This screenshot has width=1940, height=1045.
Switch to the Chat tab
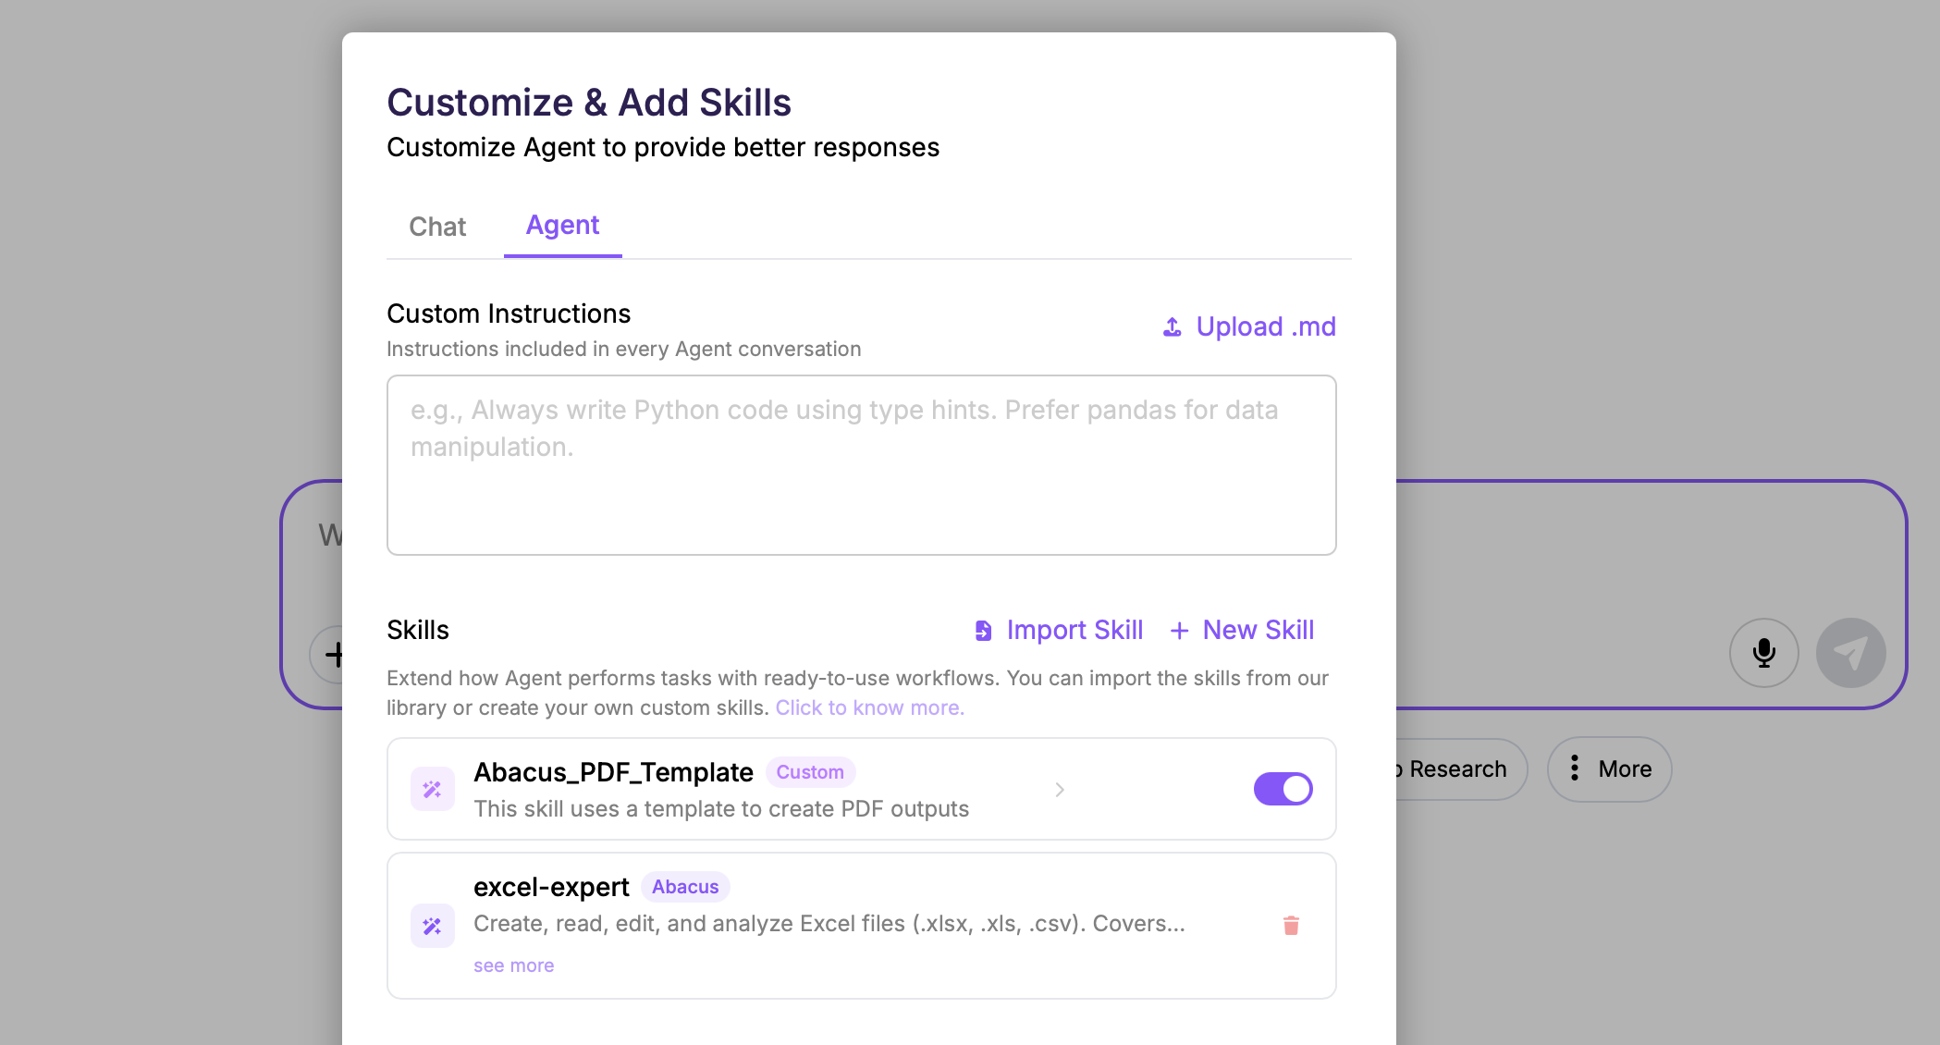click(x=437, y=227)
